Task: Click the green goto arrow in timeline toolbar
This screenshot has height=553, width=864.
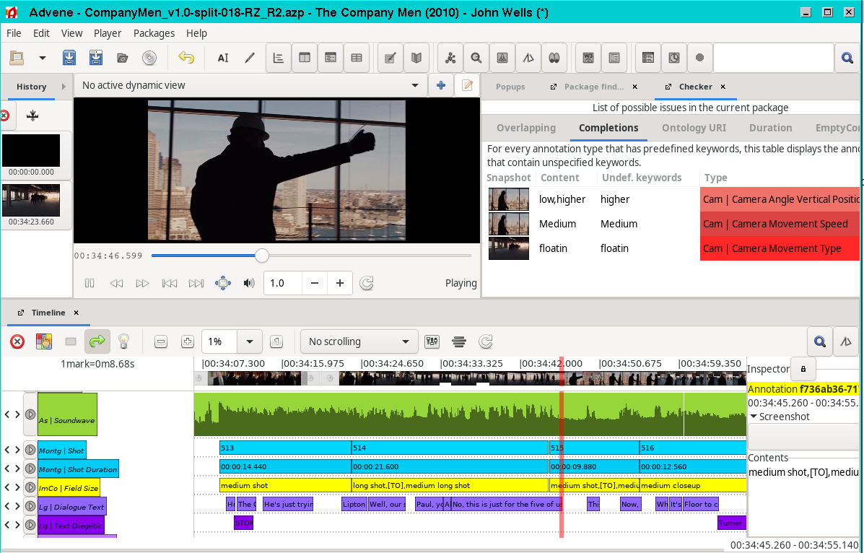Action: [x=96, y=341]
